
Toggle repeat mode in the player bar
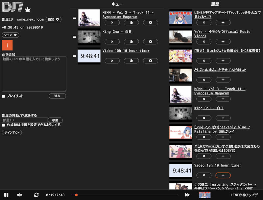tap(37, 194)
